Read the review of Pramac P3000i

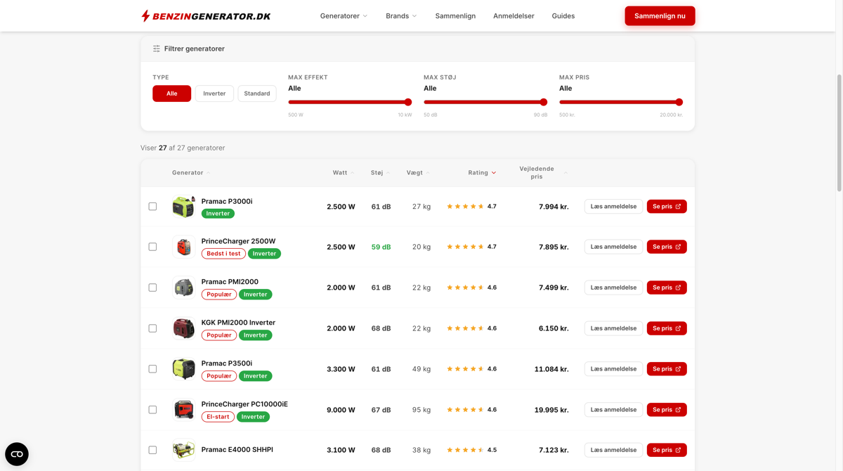pyautogui.click(x=613, y=207)
